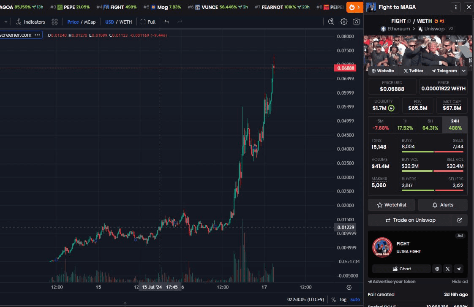Click the $0.06888 PRICE USD value
Viewport: 474px width, 307px height.
[x=392, y=89]
